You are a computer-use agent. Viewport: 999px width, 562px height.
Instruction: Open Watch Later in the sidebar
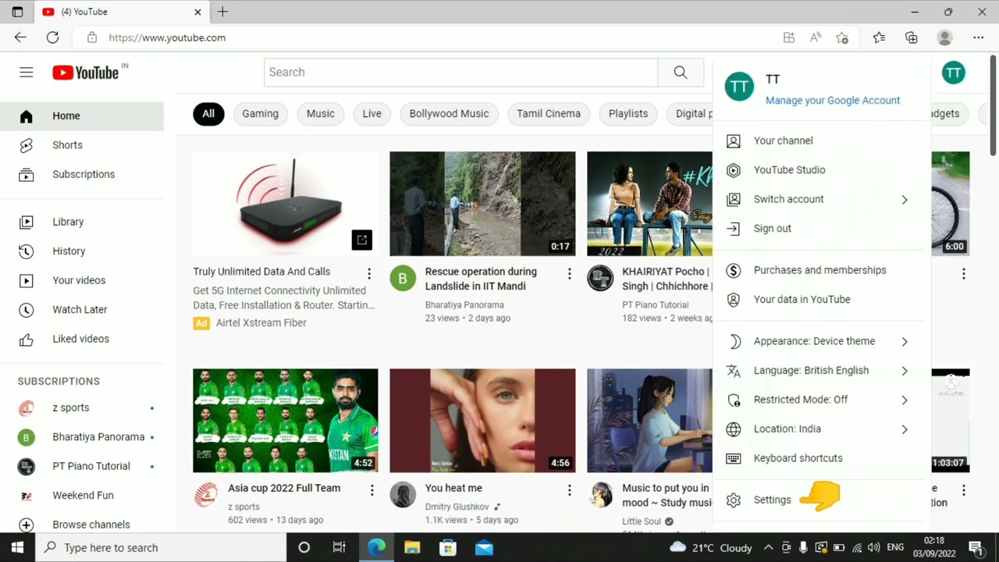(x=82, y=310)
